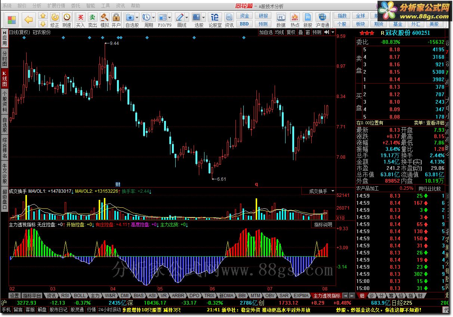Open the 数据 PE data icon

point(281,17)
